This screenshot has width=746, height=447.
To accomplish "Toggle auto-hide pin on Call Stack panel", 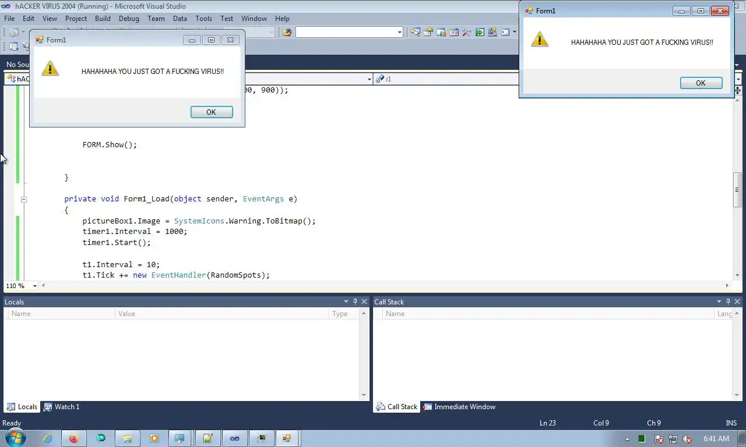I will [x=728, y=301].
